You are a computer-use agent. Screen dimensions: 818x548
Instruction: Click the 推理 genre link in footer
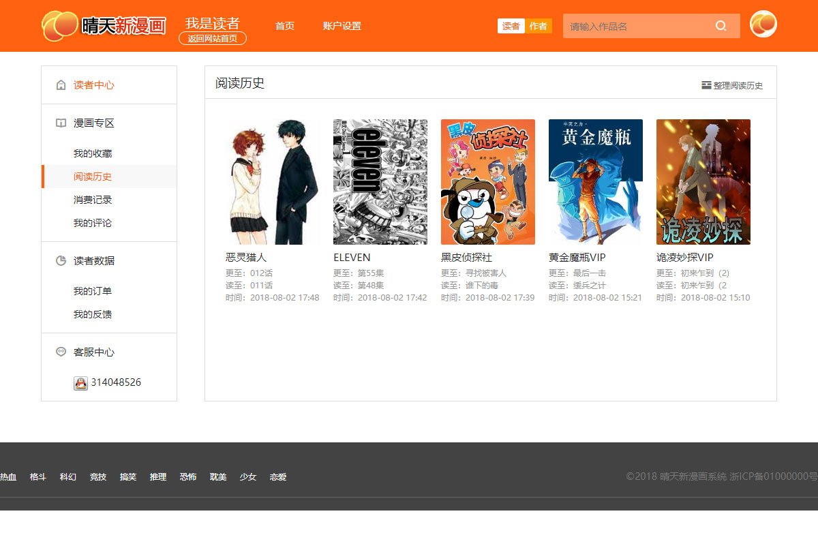pos(158,477)
